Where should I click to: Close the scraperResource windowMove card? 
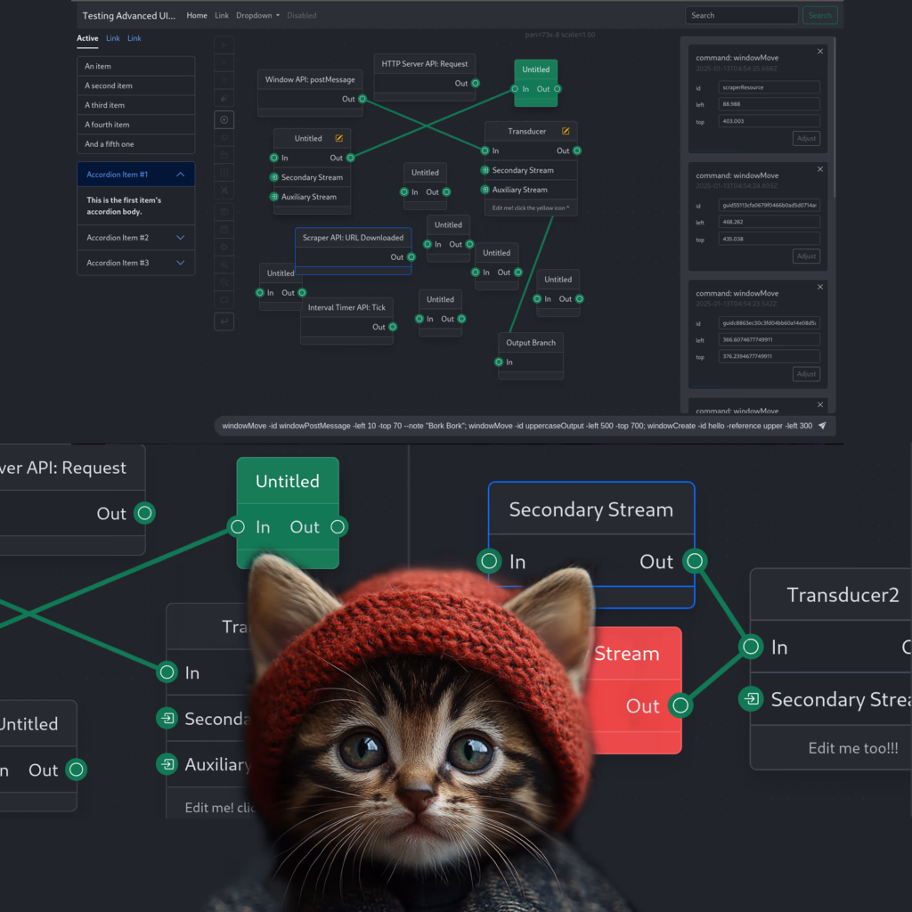(x=820, y=52)
